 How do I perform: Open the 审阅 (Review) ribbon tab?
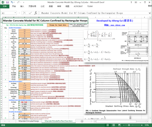pyautogui.click(x=59, y=6)
